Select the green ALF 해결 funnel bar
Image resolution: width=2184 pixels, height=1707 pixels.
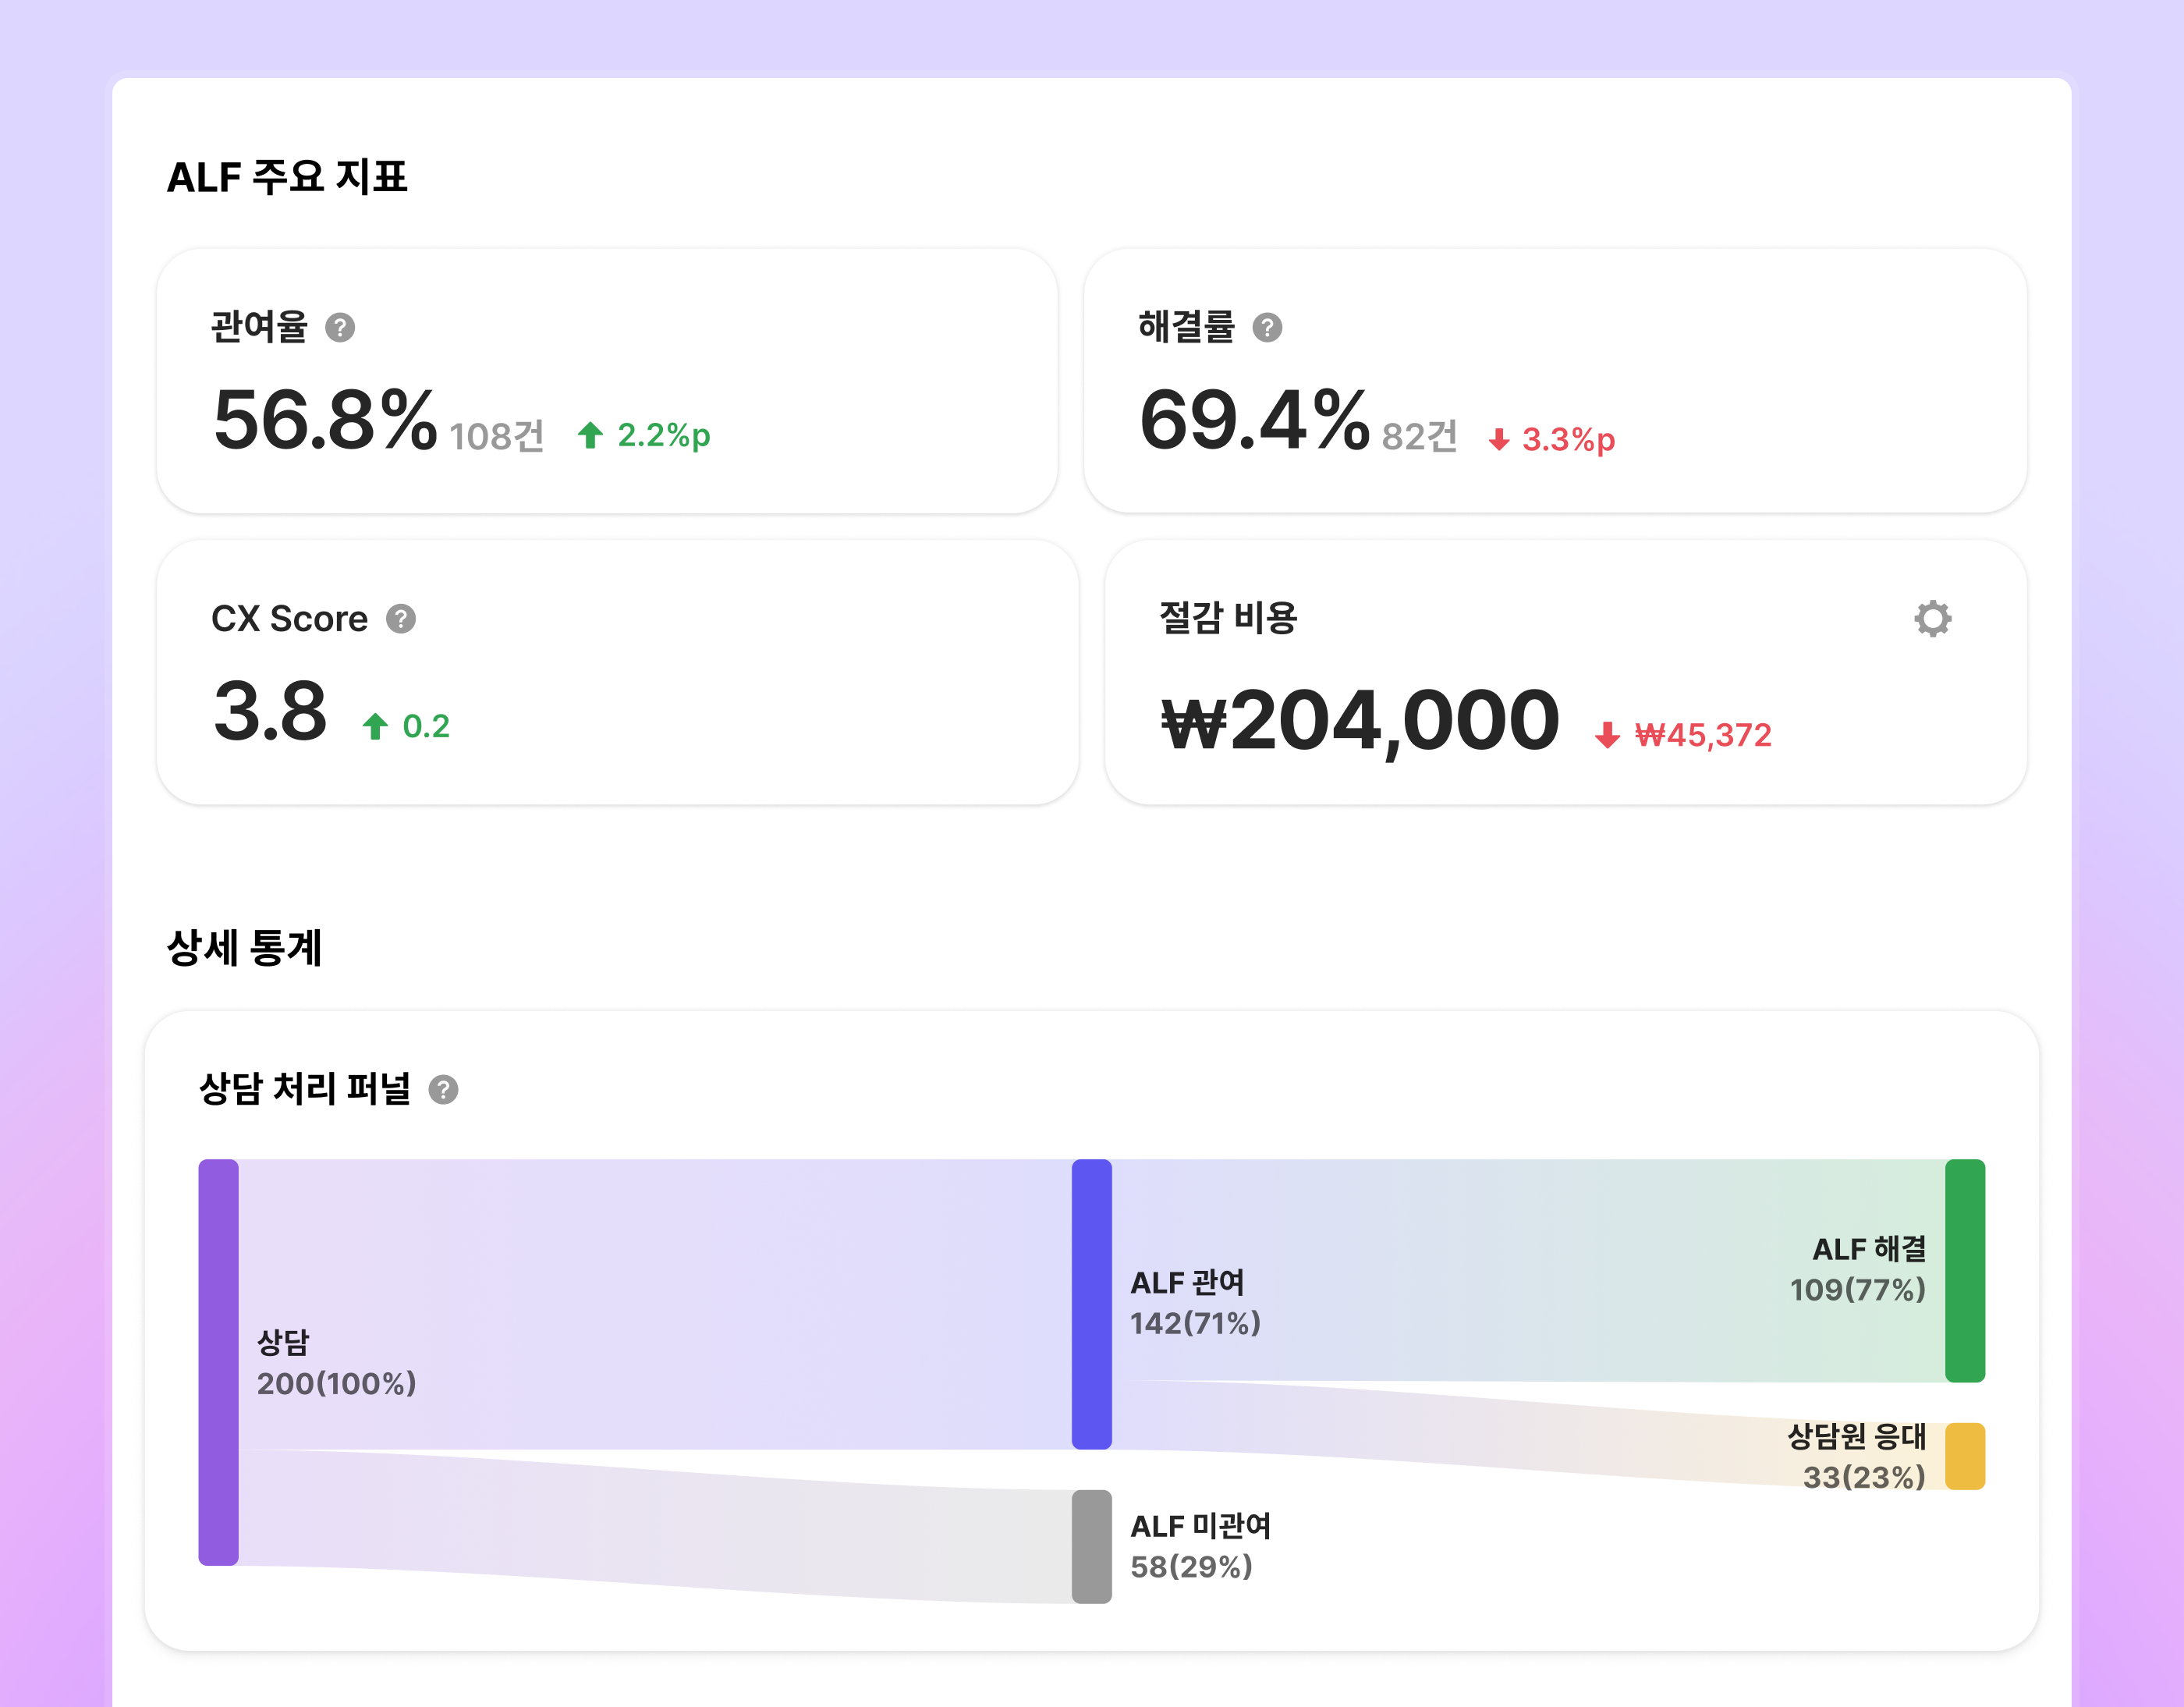click(1964, 1270)
